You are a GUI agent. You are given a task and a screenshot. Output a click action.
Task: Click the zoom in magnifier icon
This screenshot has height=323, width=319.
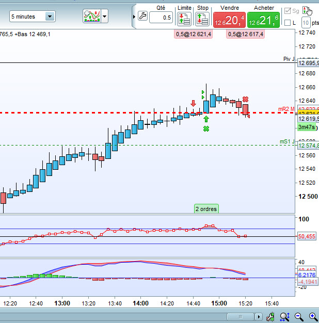313,317
